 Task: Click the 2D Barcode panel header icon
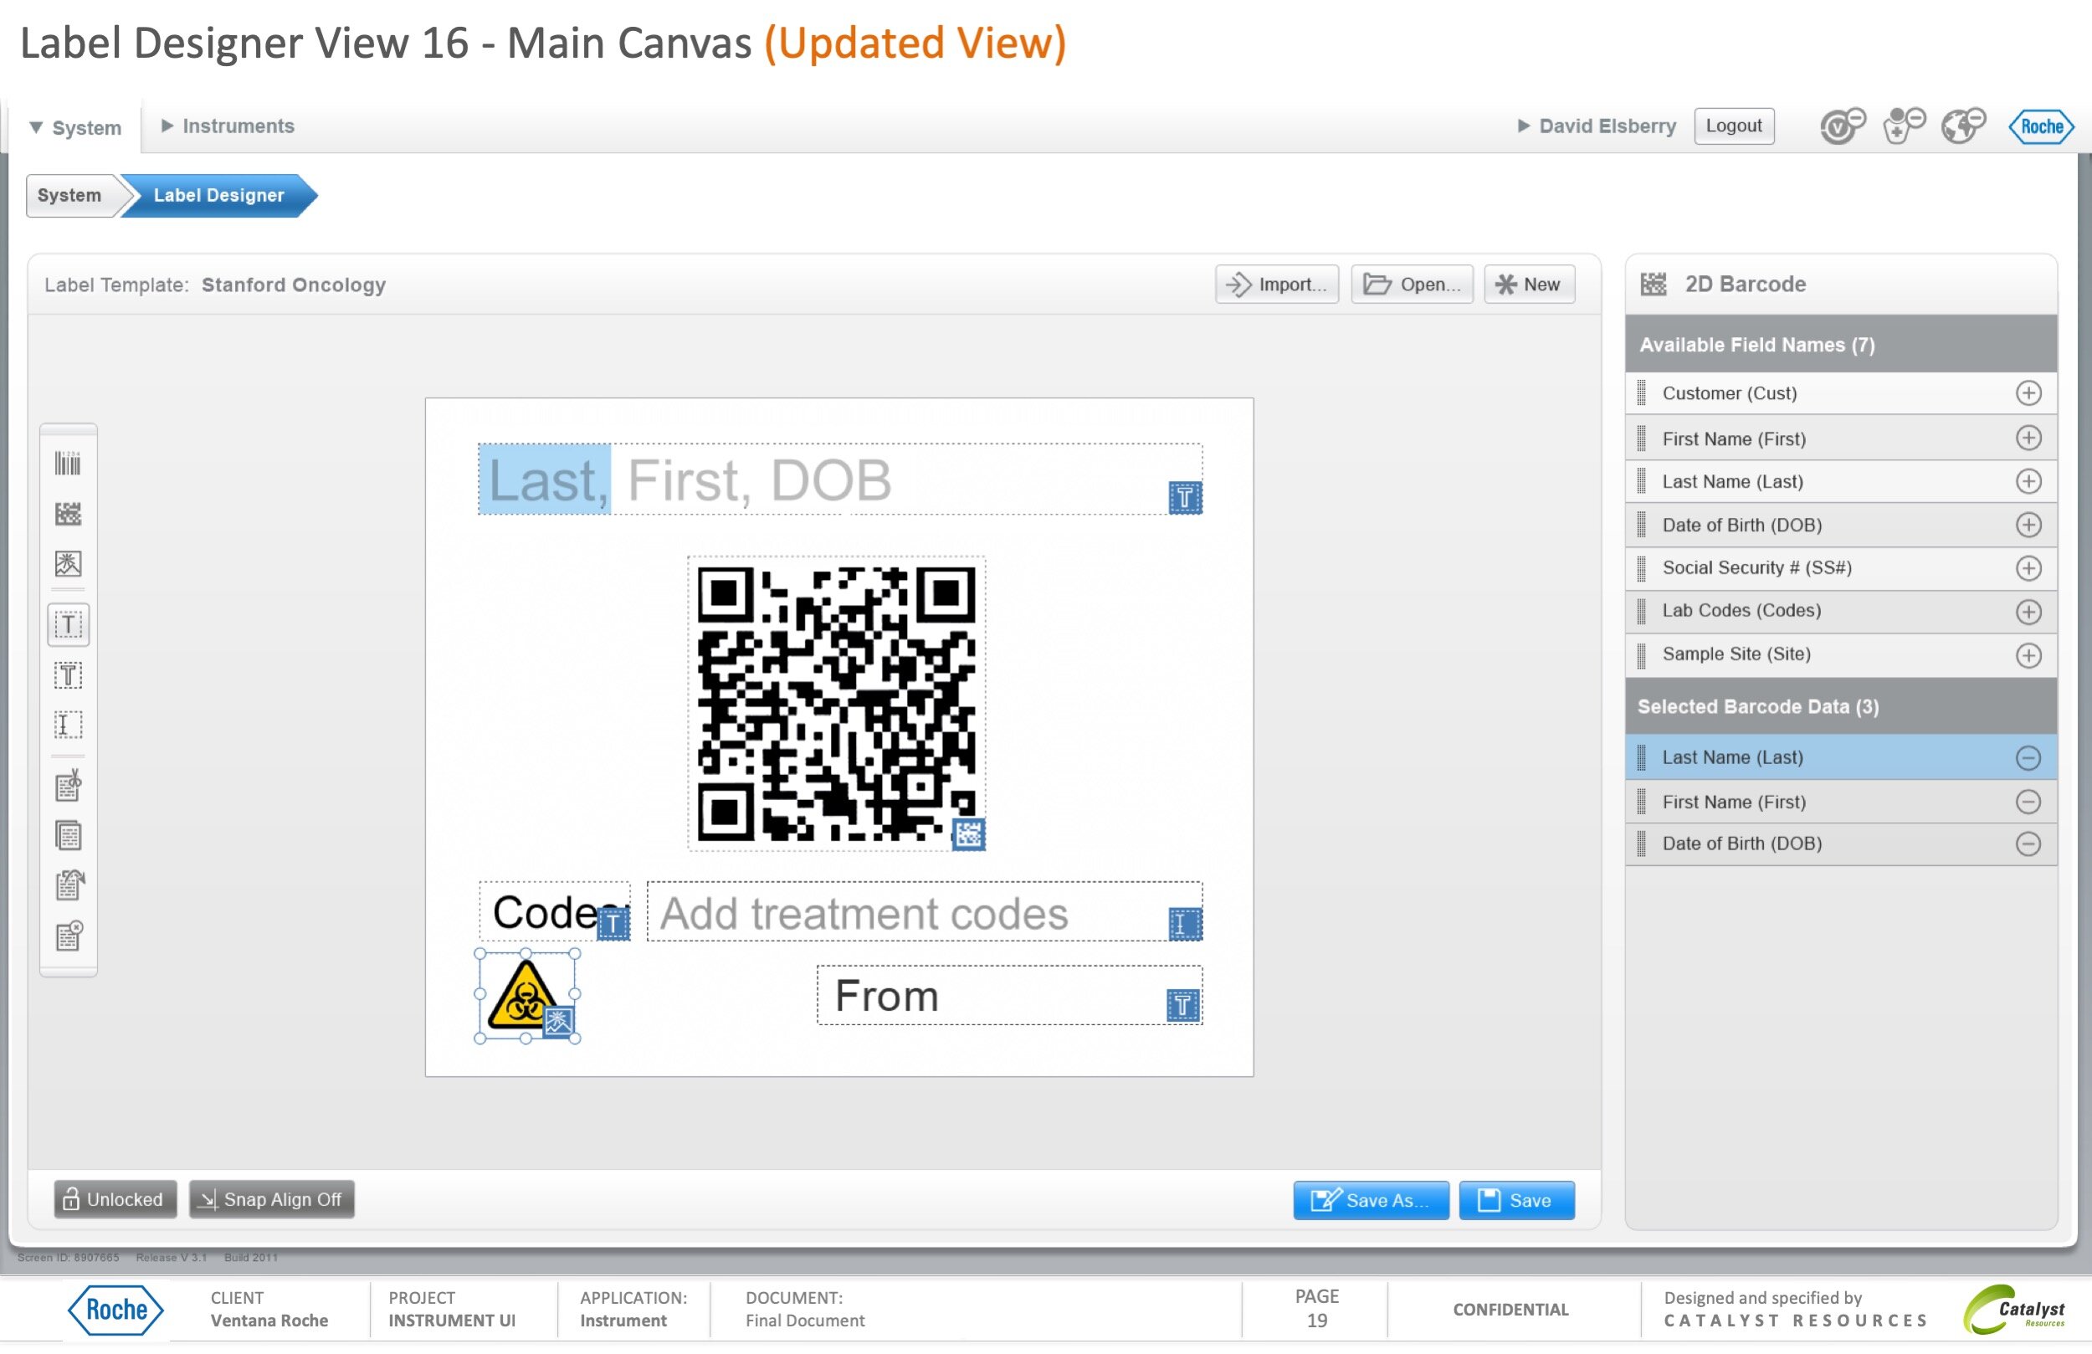tap(1654, 284)
